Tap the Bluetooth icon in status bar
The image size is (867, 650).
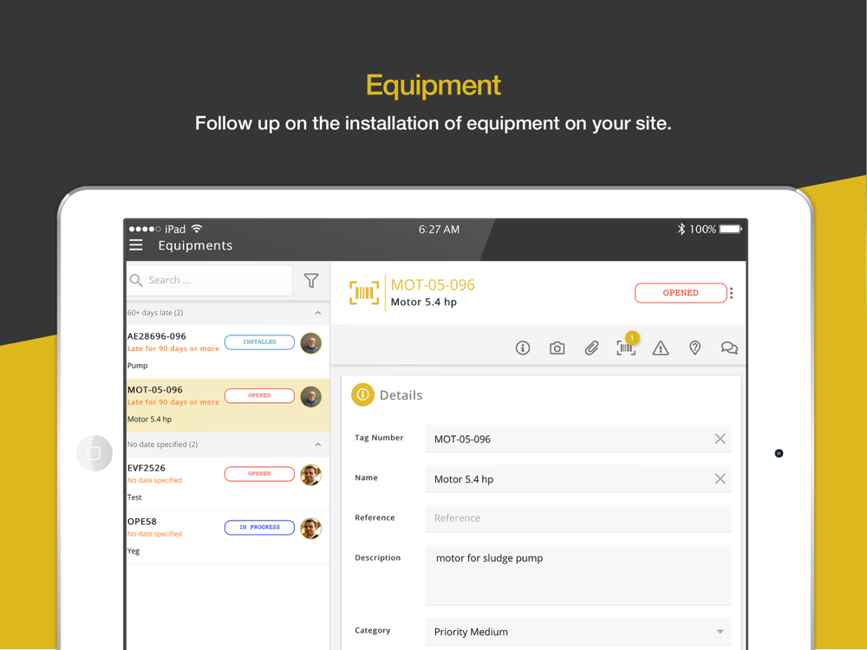coord(681,229)
